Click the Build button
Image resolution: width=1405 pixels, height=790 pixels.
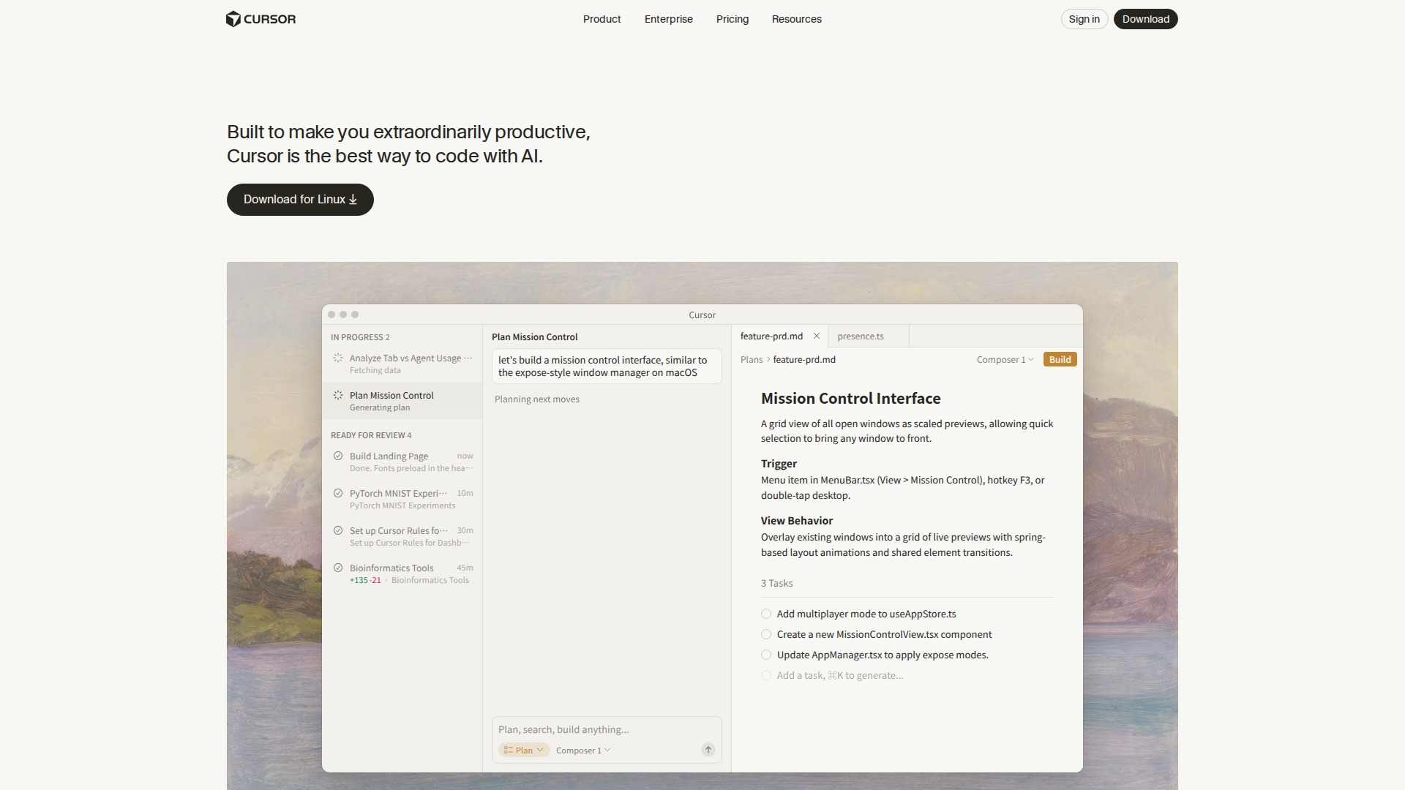(x=1059, y=359)
